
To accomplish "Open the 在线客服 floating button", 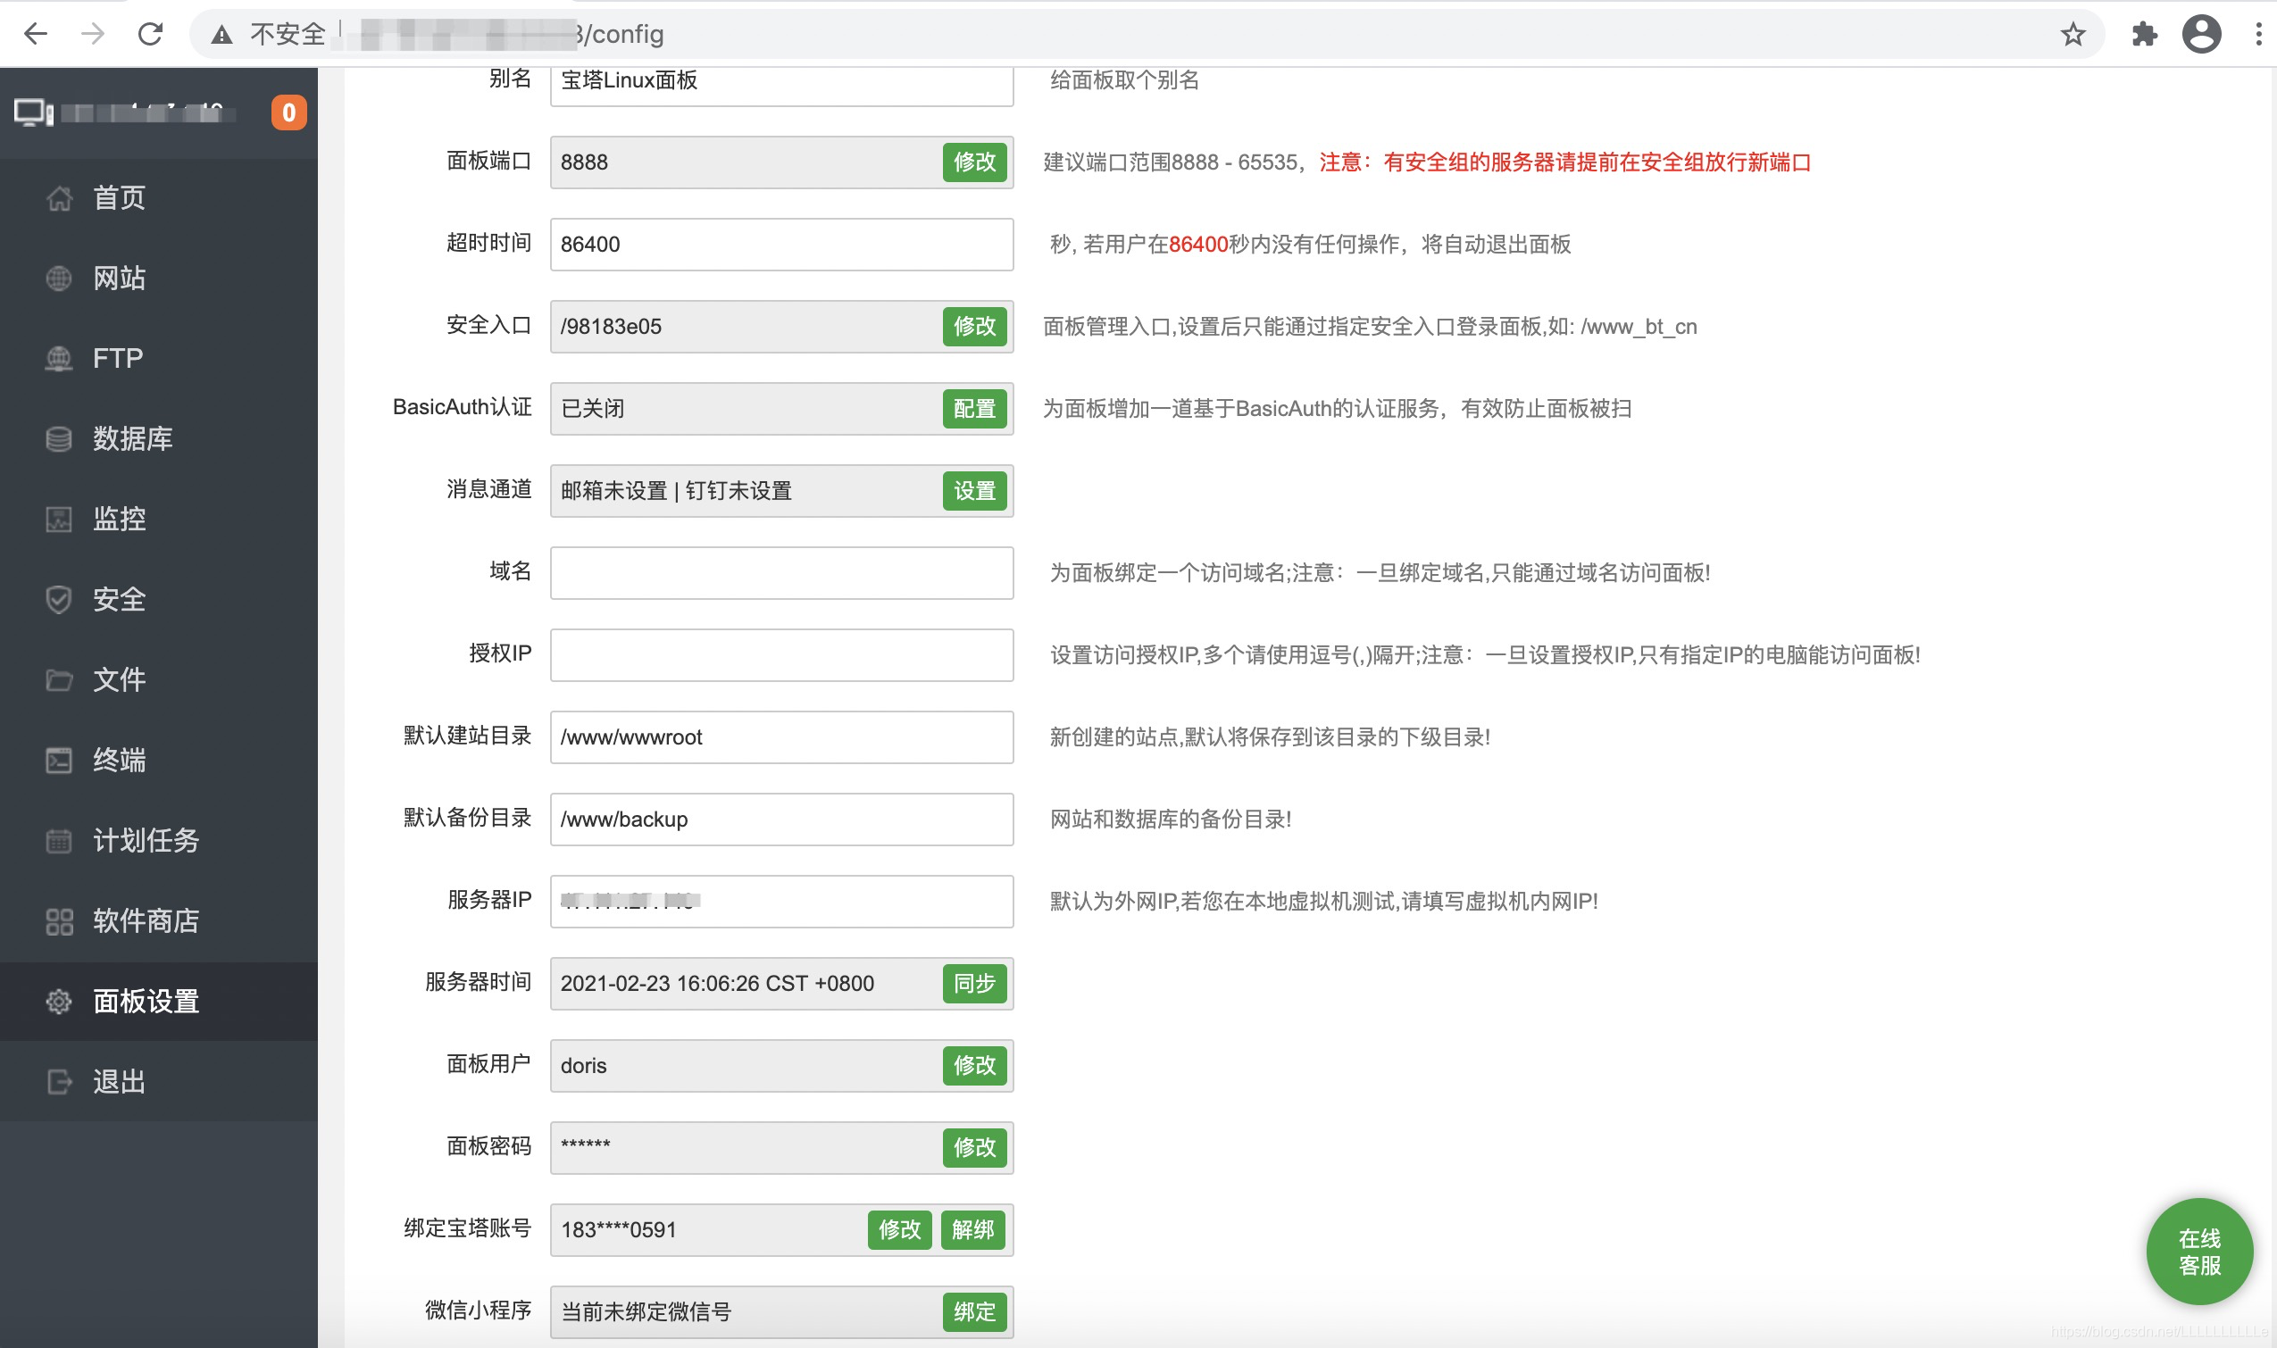I will pyautogui.click(x=2198, y=1252).
